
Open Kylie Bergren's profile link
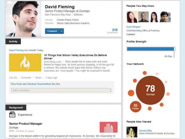tap(133, 27)
